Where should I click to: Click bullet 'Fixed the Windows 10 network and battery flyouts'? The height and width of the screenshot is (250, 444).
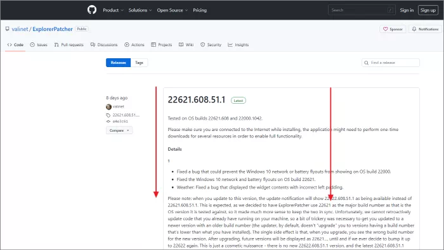pyautogui.click(x=246, y=179)
